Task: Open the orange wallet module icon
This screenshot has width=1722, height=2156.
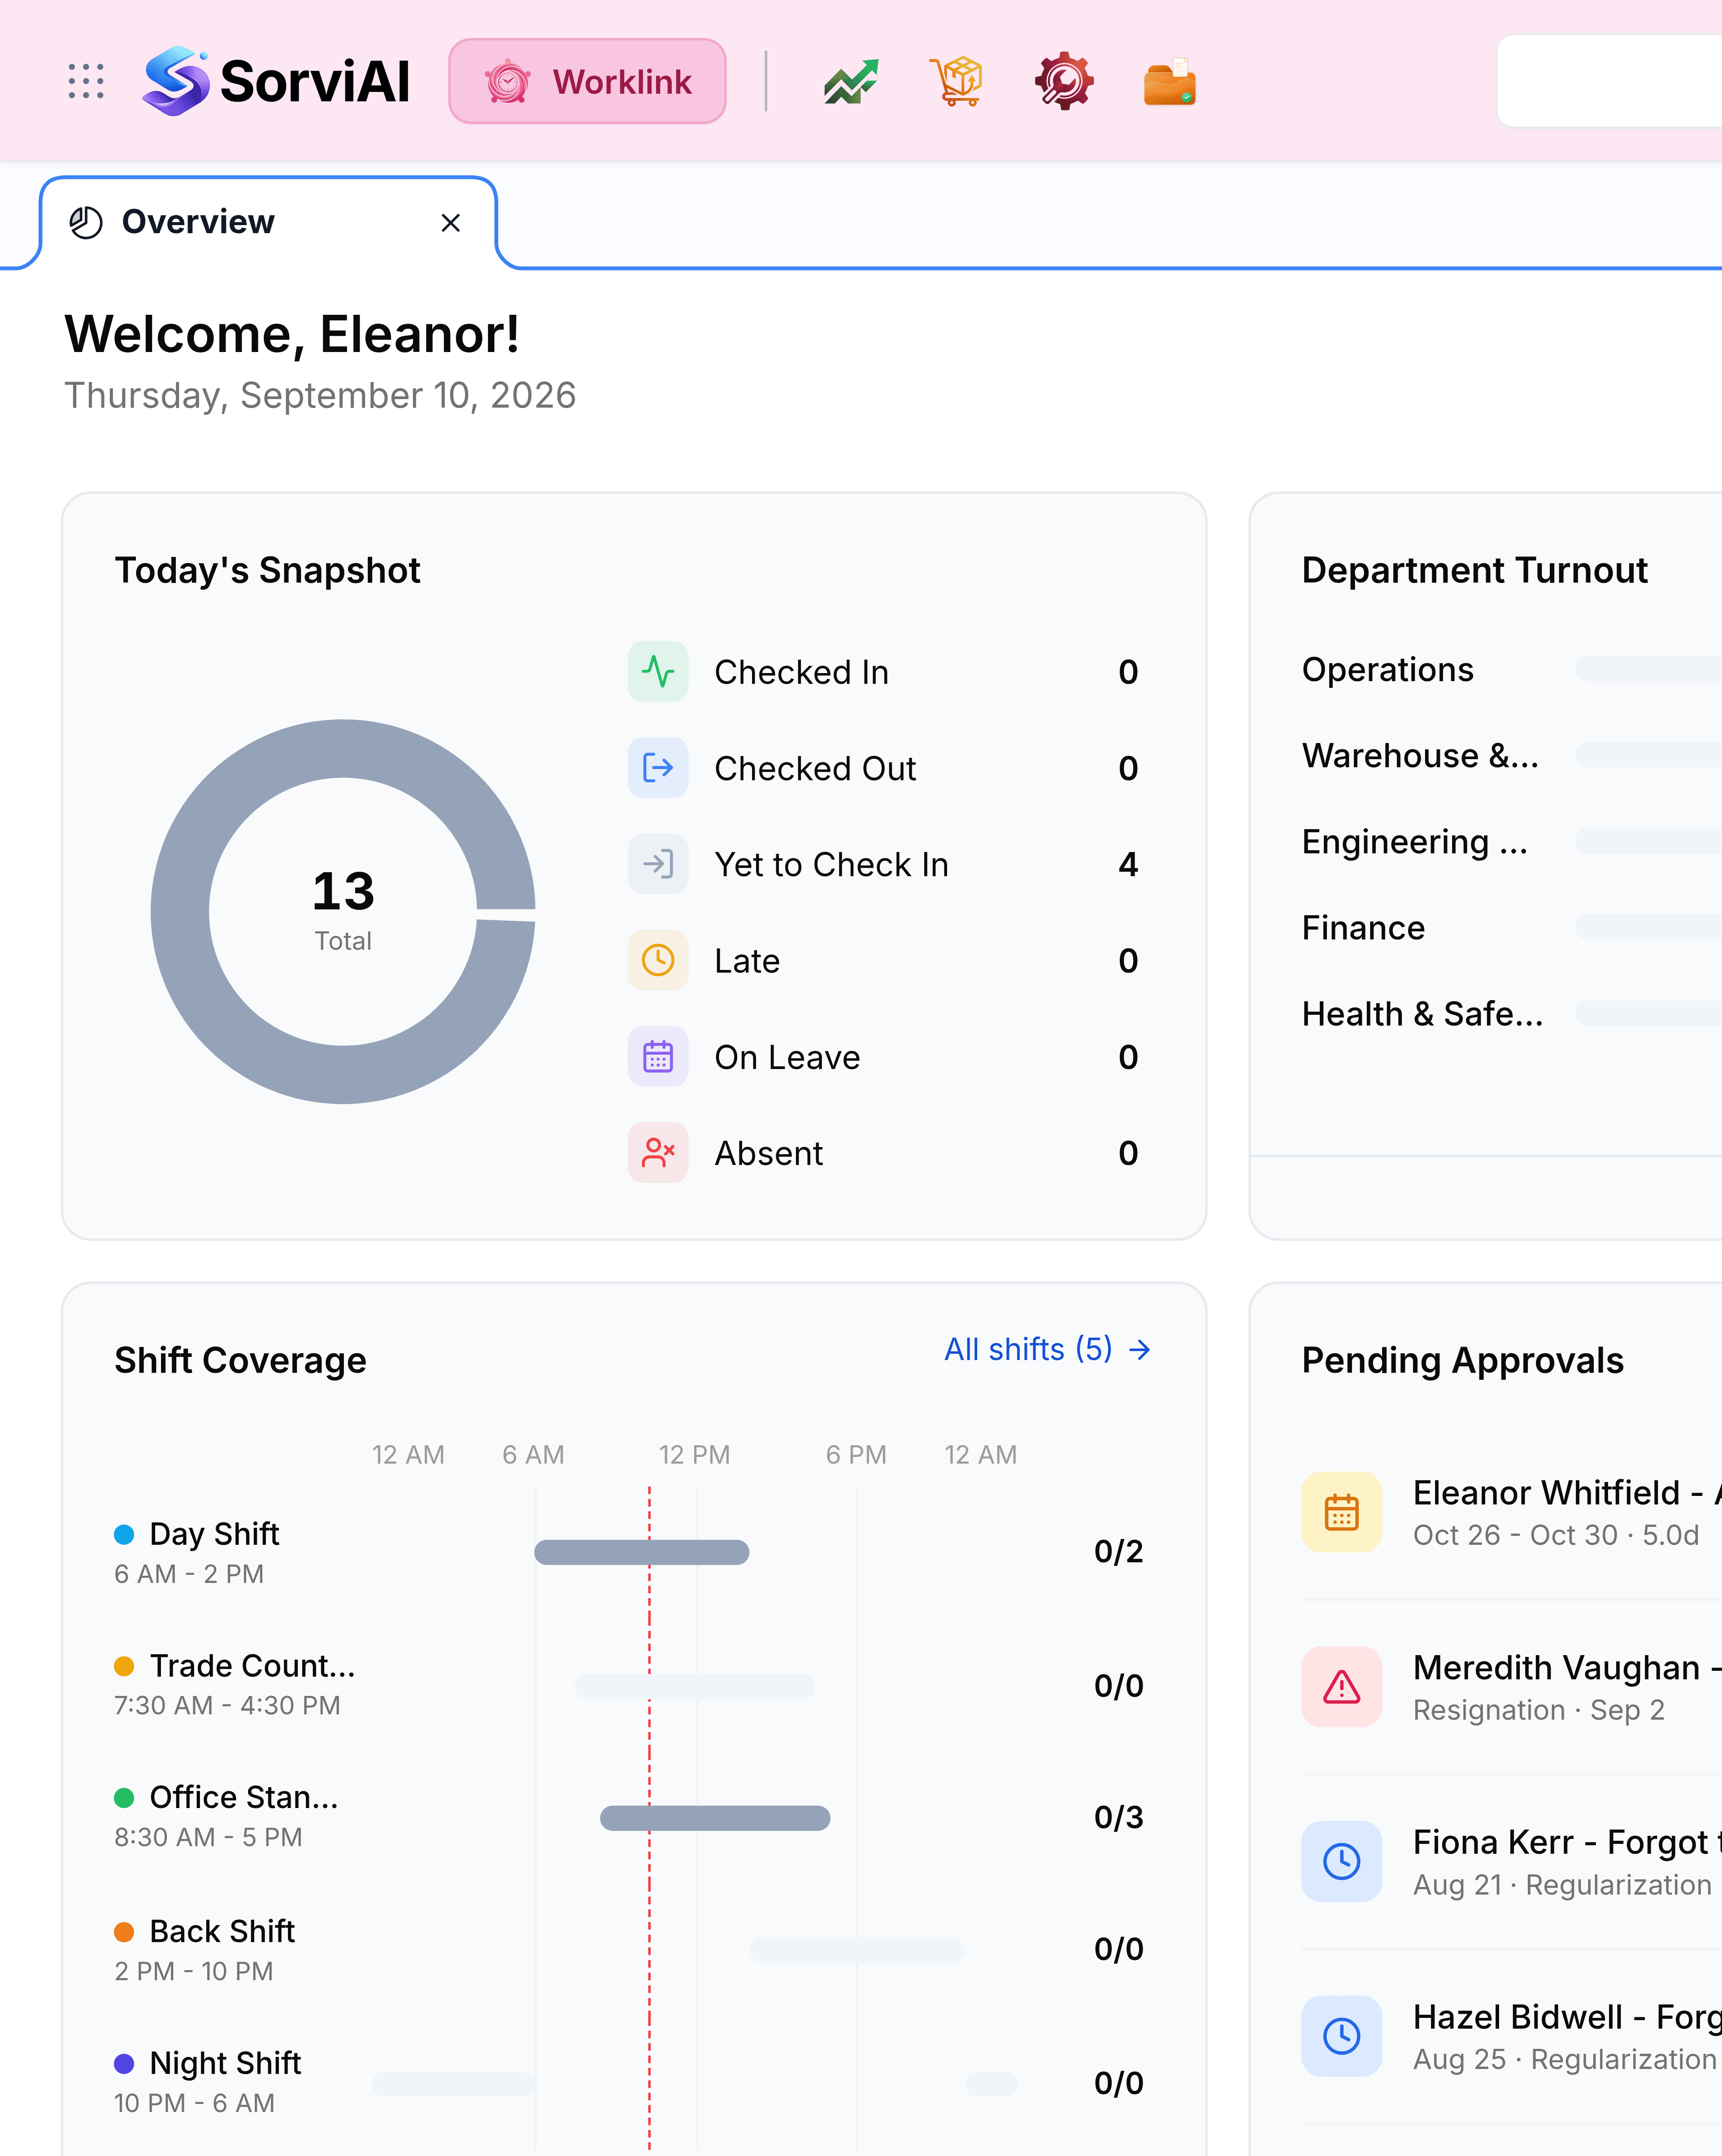Action: (1170, 81)
